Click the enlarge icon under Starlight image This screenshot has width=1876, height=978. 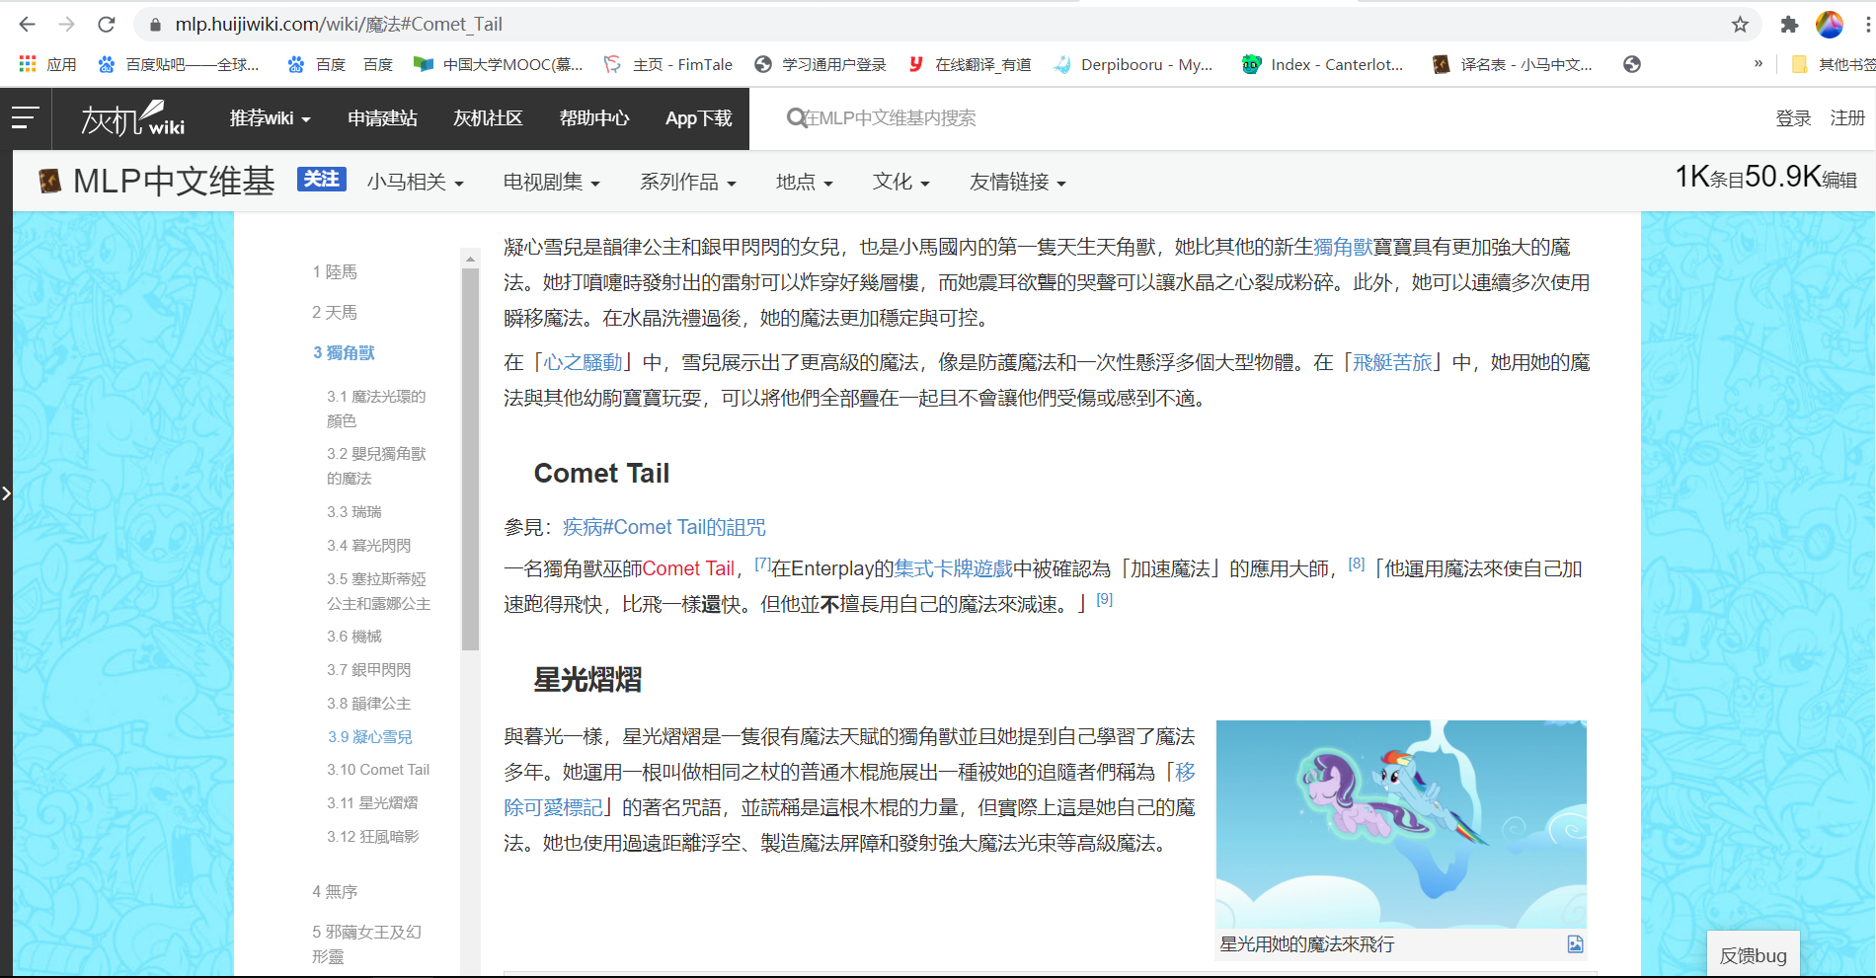click(x=1575, y=944)
